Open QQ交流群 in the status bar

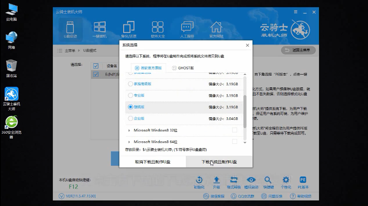pyautogui.click(x=243, y=196)
